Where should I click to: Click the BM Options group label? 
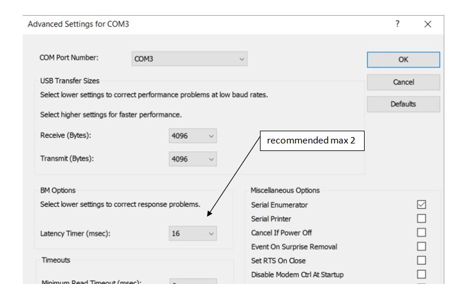[x=55, y=190]
